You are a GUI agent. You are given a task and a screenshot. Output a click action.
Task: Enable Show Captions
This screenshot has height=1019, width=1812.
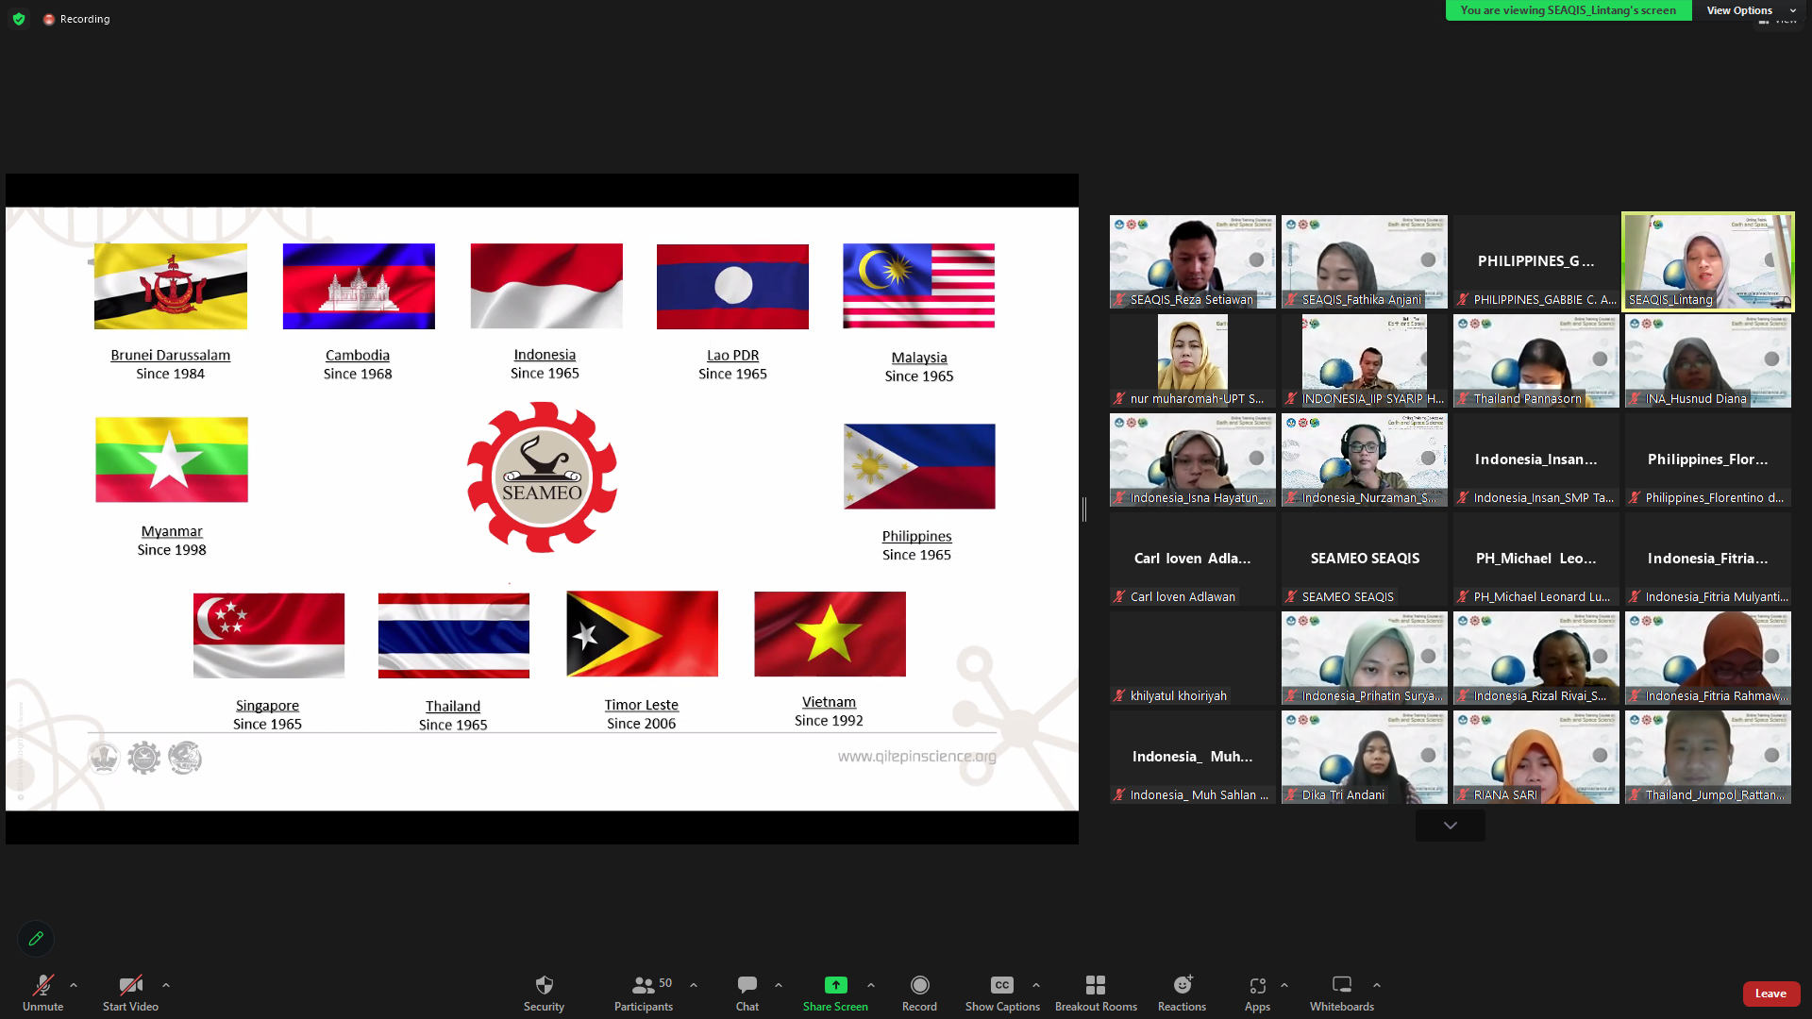1001,986
